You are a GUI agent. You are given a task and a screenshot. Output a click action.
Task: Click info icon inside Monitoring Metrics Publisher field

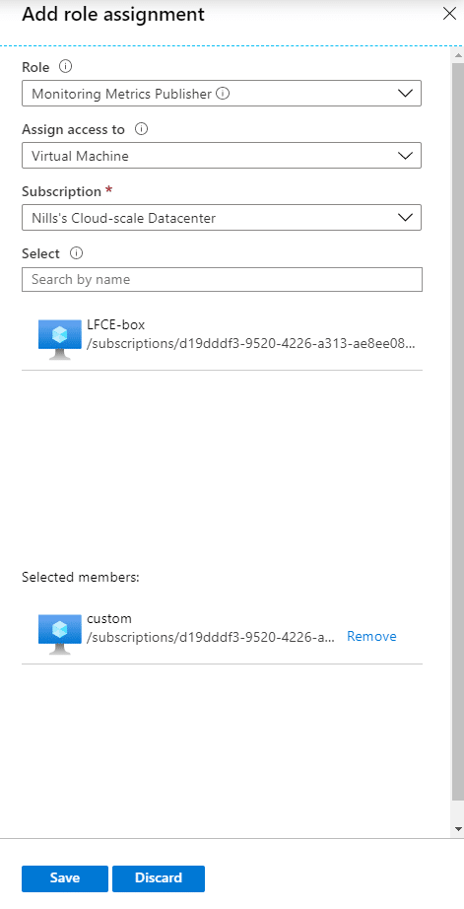[223, 94]
